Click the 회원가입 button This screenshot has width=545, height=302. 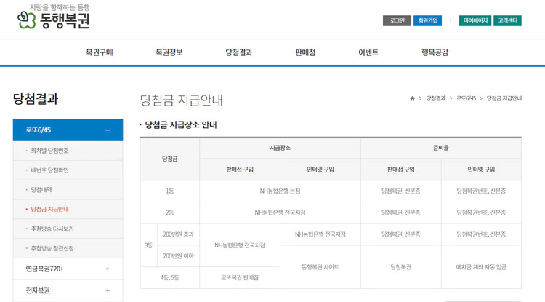coord(427,20)
